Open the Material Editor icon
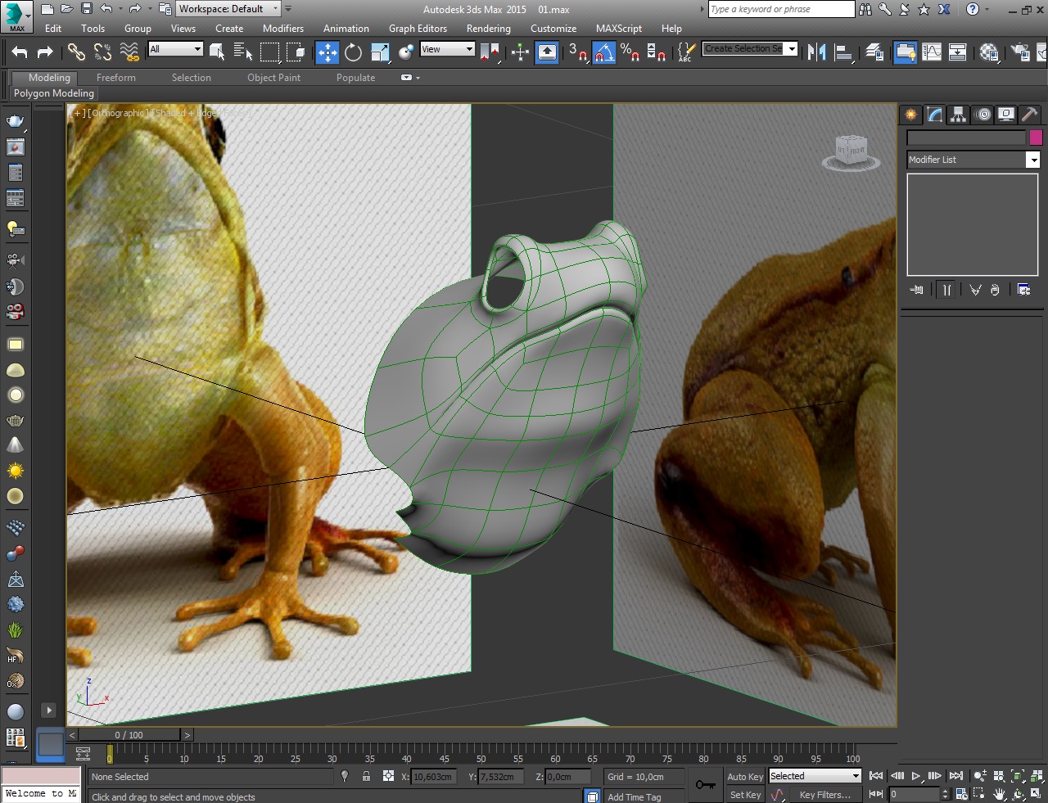 (x=989, y=52)
